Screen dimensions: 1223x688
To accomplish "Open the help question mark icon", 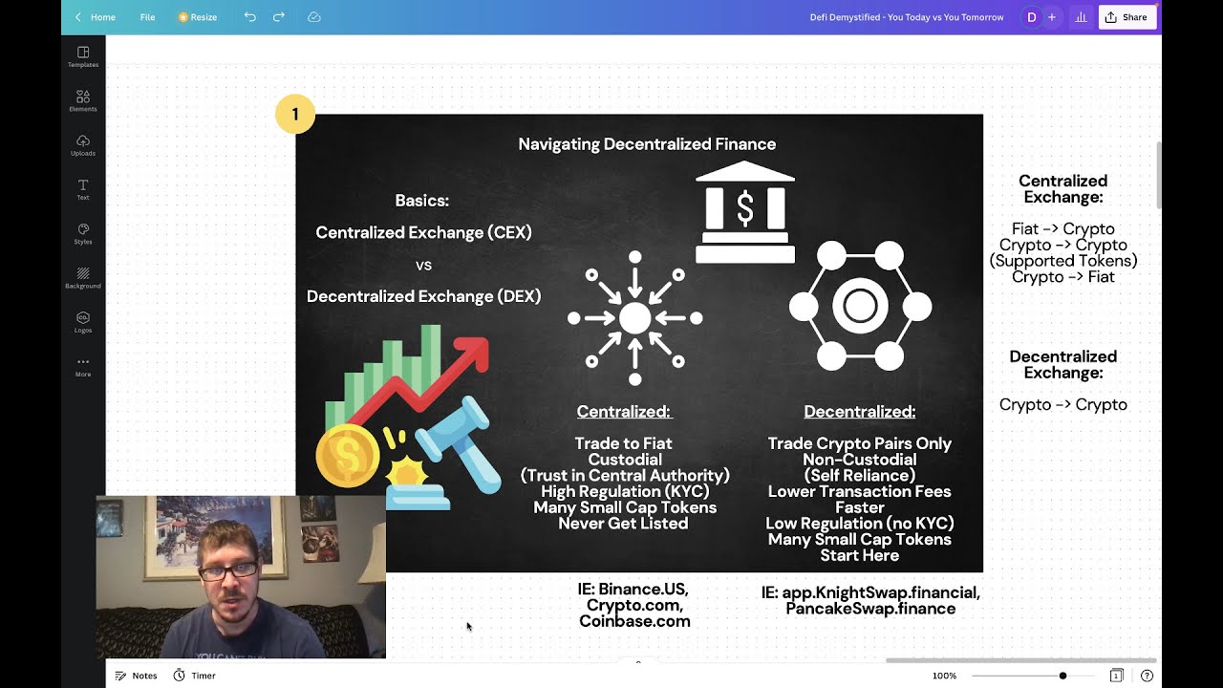I will [x=1147, y=676].
